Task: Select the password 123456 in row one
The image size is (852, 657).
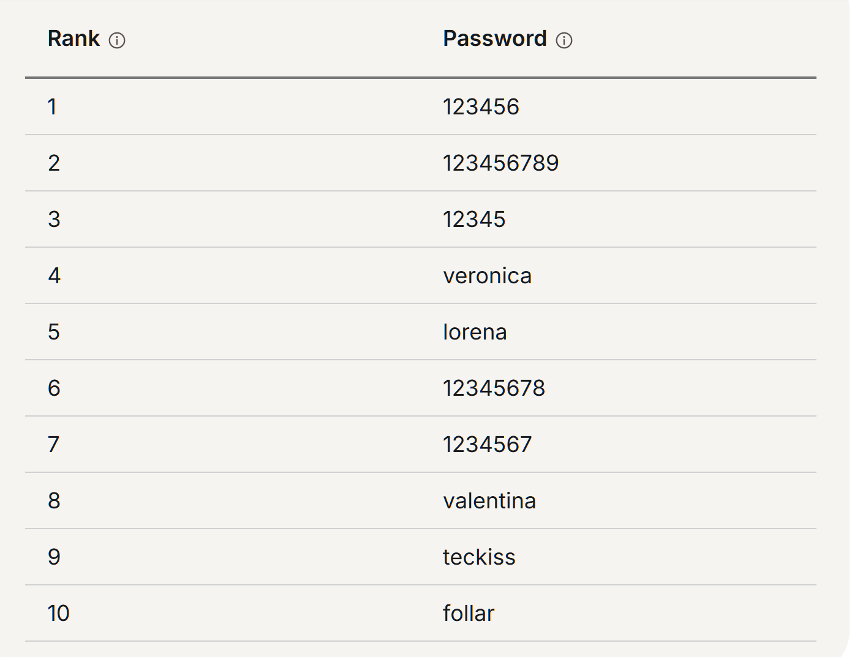Action: [481, 107]
